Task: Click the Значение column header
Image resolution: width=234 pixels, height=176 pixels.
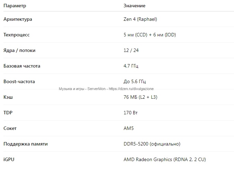Action: click(x=134, y=6)
